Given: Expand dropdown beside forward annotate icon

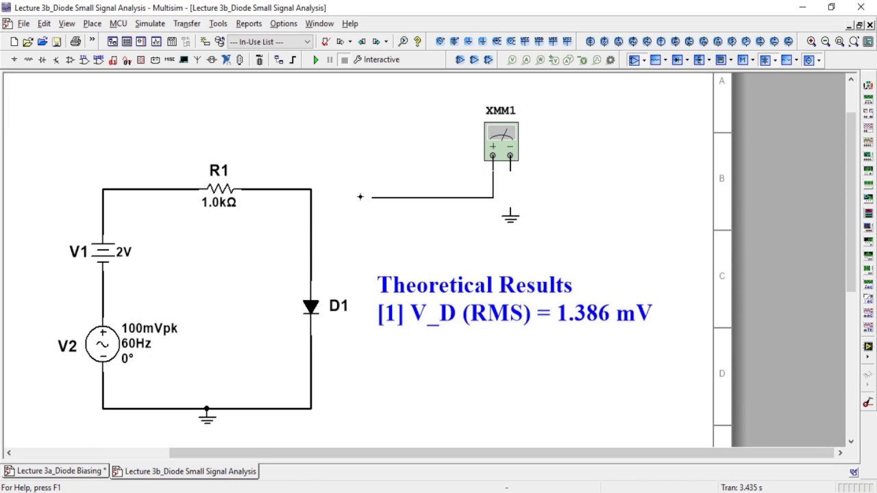Looking at the screenshot, I should click(349, 42).
